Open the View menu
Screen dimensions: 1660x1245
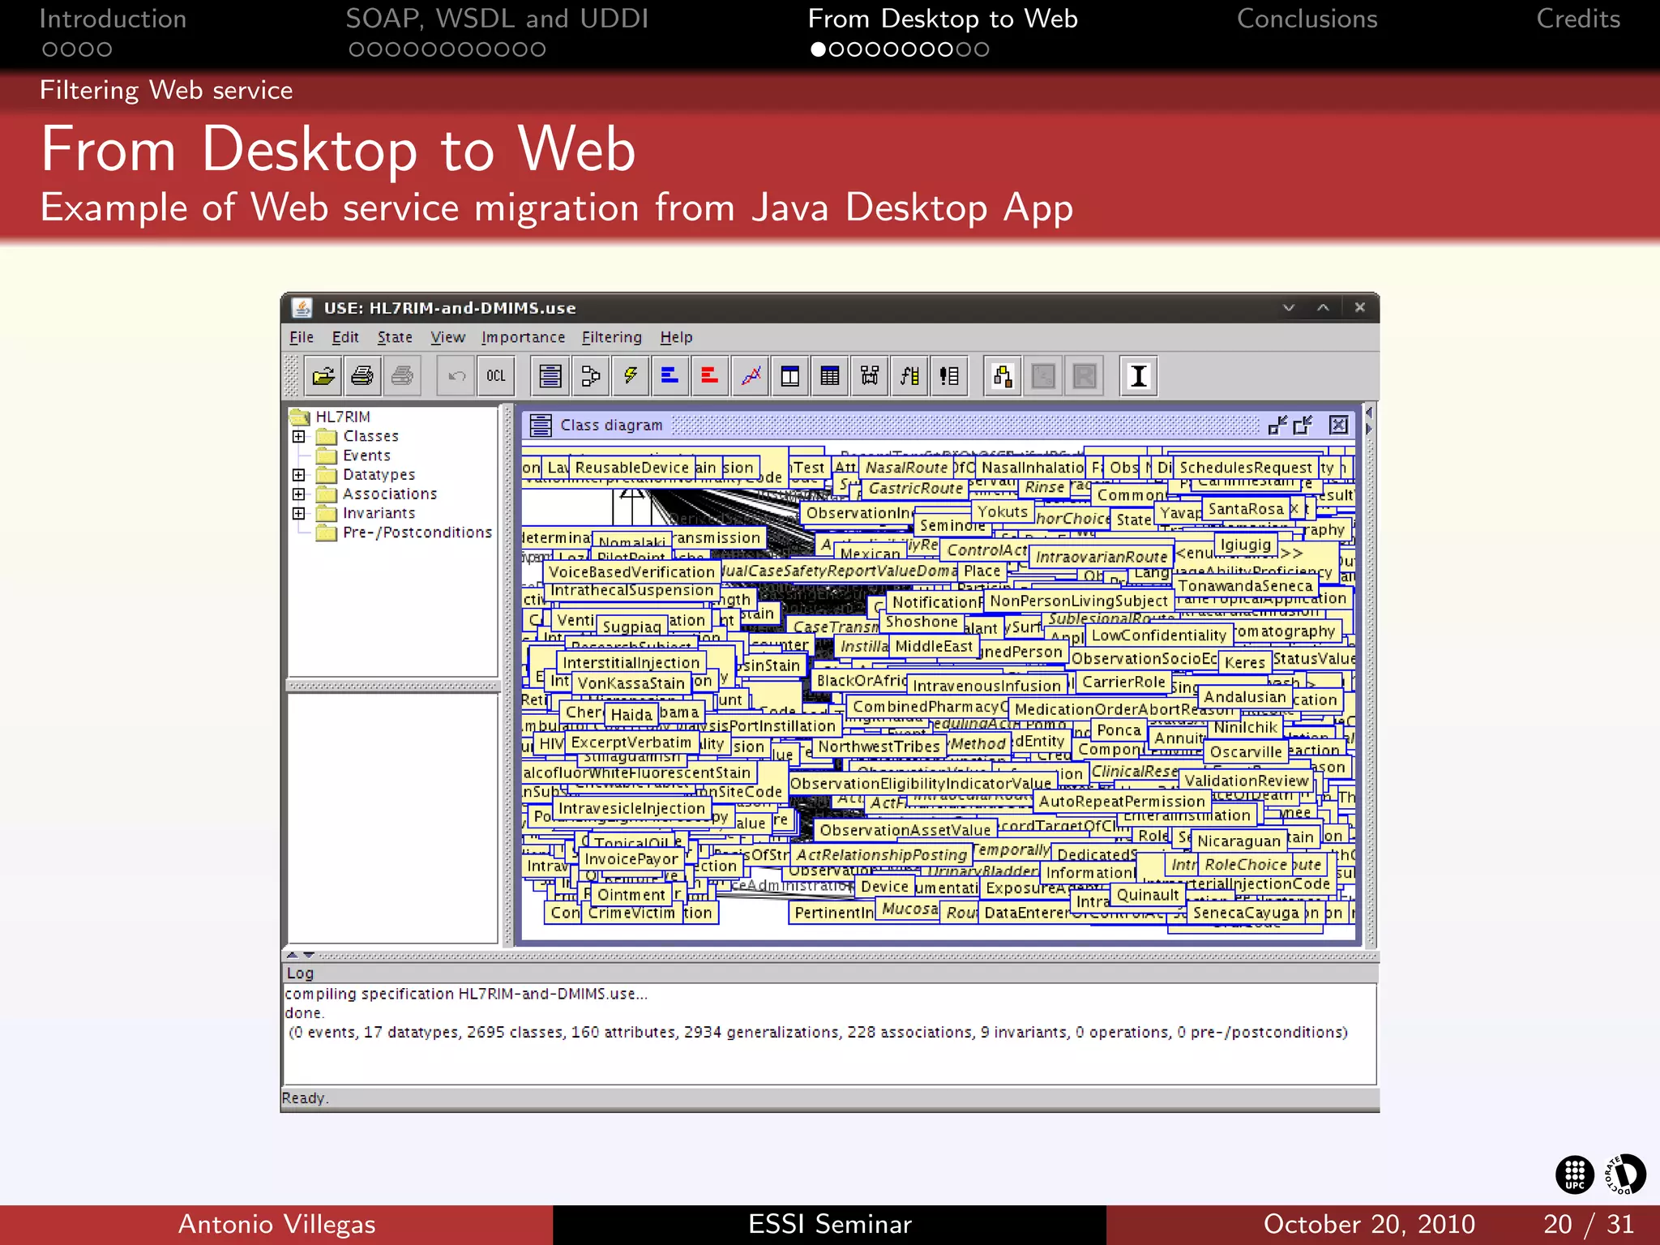(448, 337)
